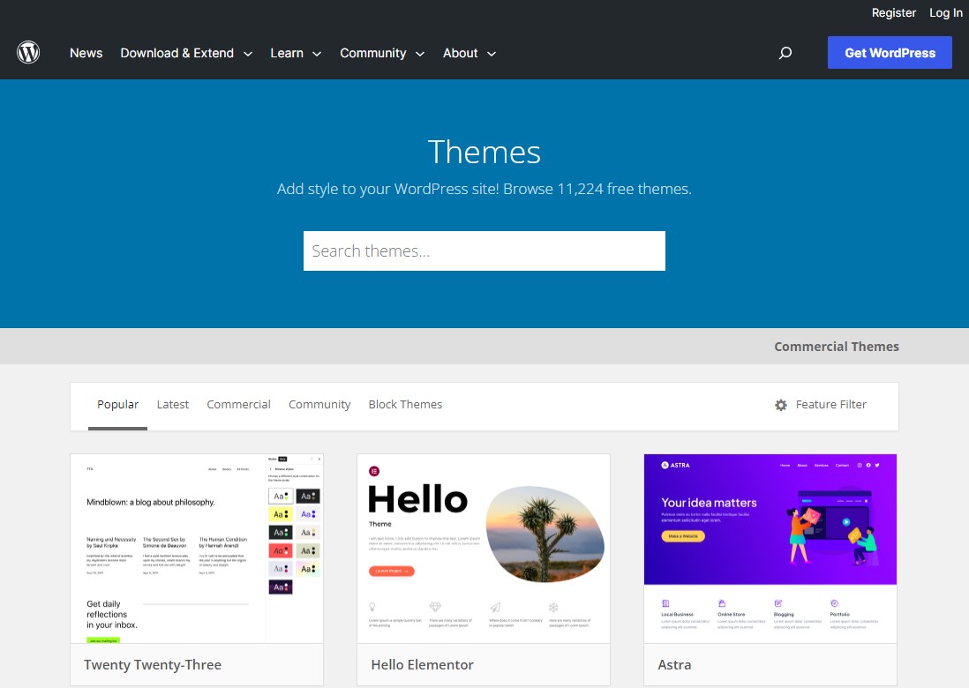
Task: Click the Get WordPress button
Action: coord(890,53)
